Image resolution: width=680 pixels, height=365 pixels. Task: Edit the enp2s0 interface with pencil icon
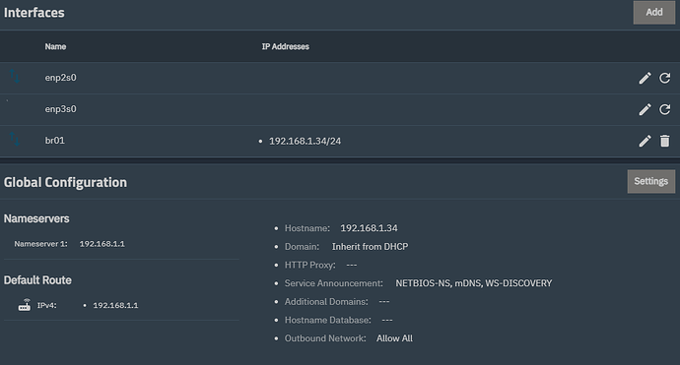[645, 78]
